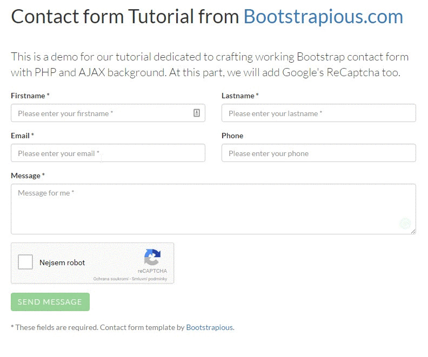Click into the Lastname input field
Screen dimensions: 428x357
tap(318, 113)
